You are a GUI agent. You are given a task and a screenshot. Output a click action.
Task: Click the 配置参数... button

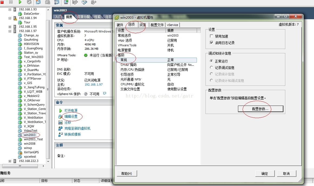pos(260,109)
